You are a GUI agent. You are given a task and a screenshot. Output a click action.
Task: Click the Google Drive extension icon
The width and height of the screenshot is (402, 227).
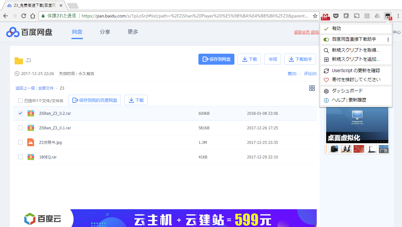tap(377, 16)
